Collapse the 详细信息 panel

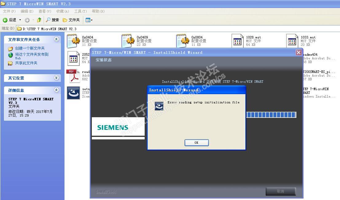[57, 90]
